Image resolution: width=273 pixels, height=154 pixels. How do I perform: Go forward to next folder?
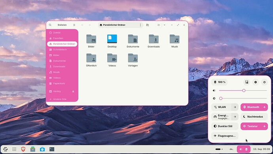click(x=89, y=25)
